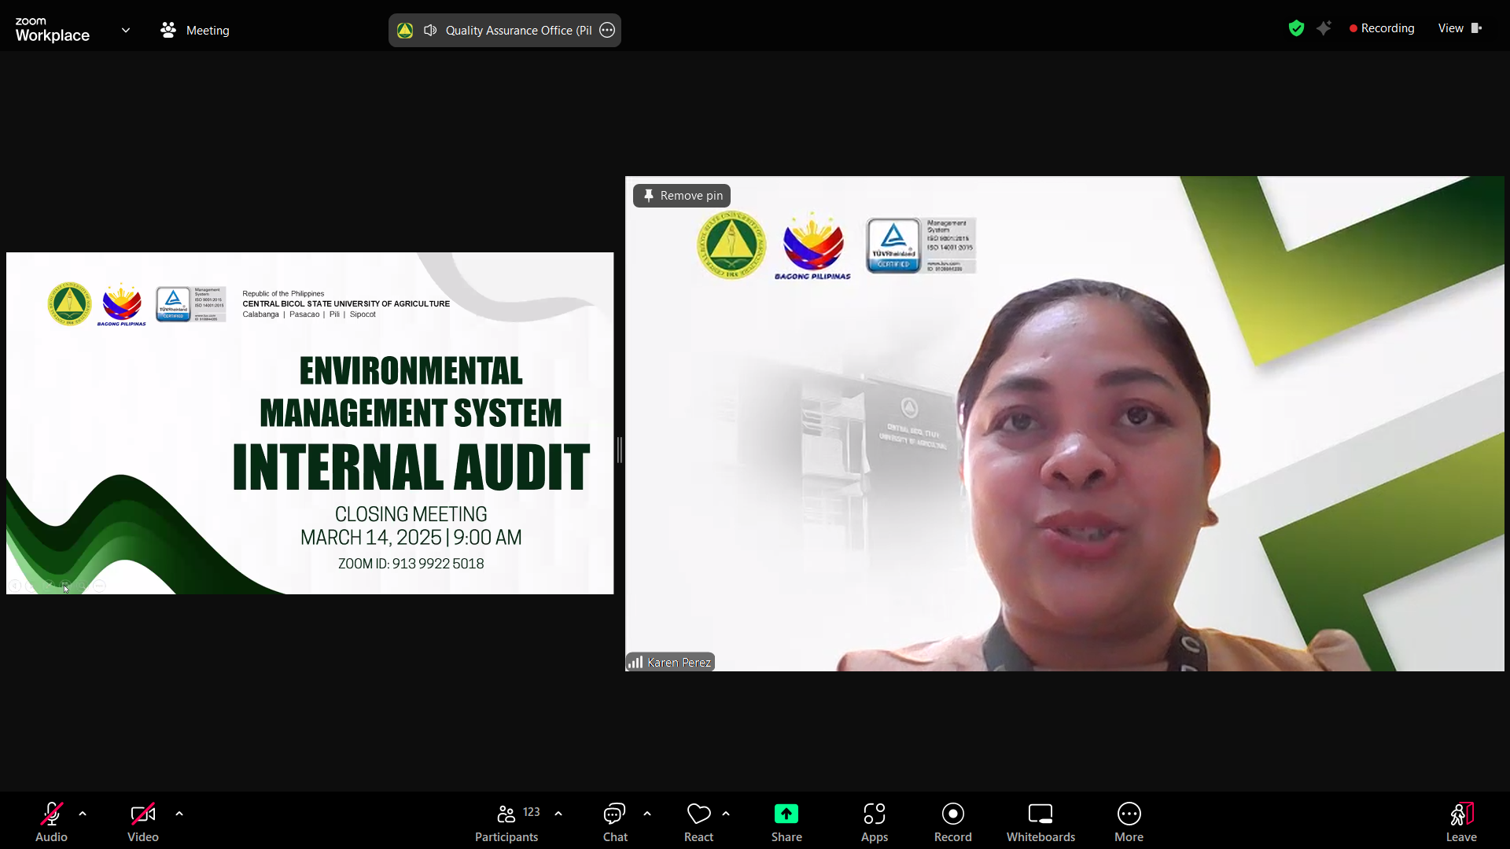
Task: Open the View layout menu
Action: tap(1459, 28)
